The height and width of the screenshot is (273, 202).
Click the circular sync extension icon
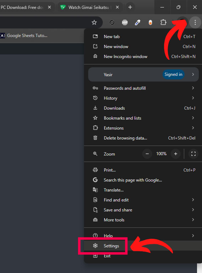[x=112, y=22]
